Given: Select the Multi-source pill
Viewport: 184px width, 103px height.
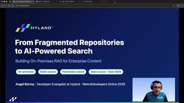Looking at the screenshot, I should (x=48, y=72).
